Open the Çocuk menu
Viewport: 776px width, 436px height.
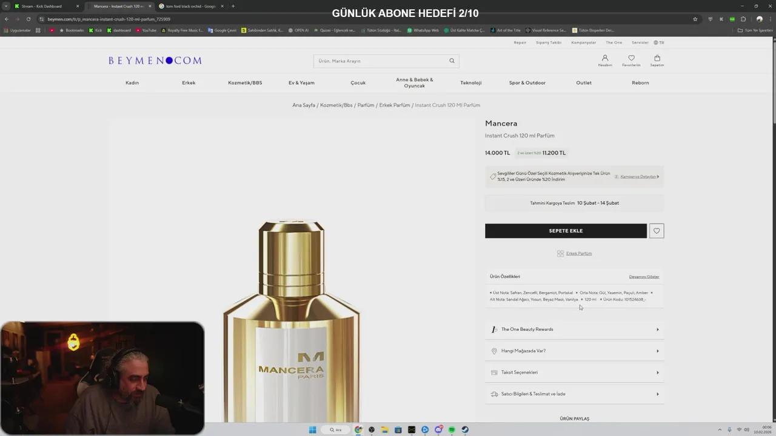358,83
